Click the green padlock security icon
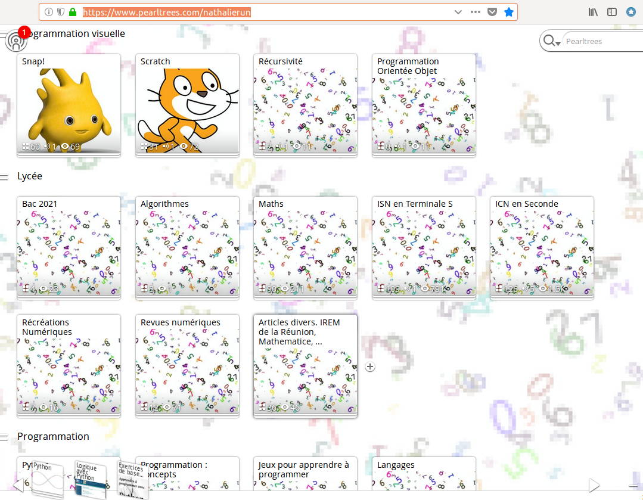Screen dimensions: 643x500 coord(73,12)
